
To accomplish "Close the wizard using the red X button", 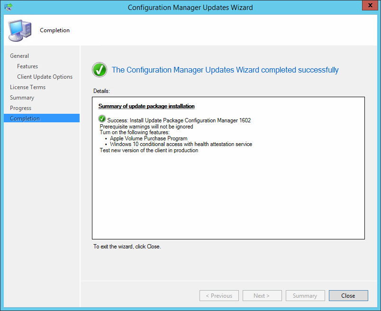I will (x=370, y=5).
